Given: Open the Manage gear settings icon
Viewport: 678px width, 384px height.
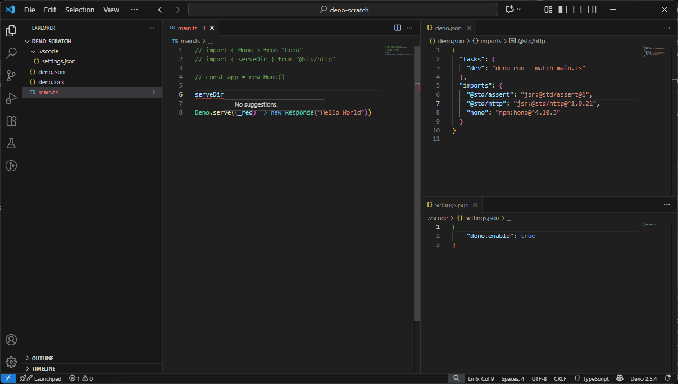Looking at the screenshot, I should pos(11,362).
